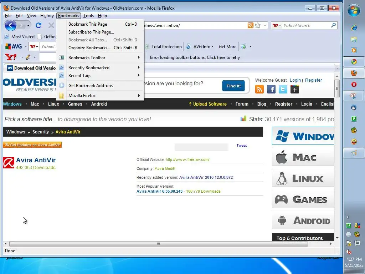Image resolution: width=365 pixels, height=274 pixels.
Task: Open the AVG logo dropdown arrow
Action: (x=26, y=46)
